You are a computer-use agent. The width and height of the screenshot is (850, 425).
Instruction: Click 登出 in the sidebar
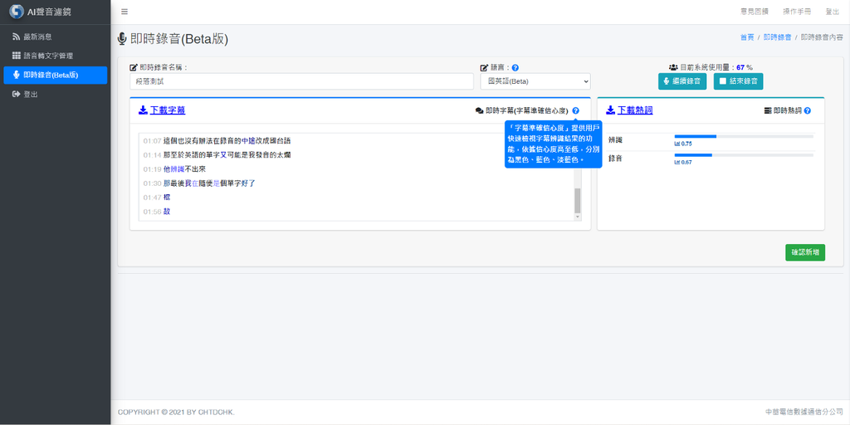pos(56,95)
